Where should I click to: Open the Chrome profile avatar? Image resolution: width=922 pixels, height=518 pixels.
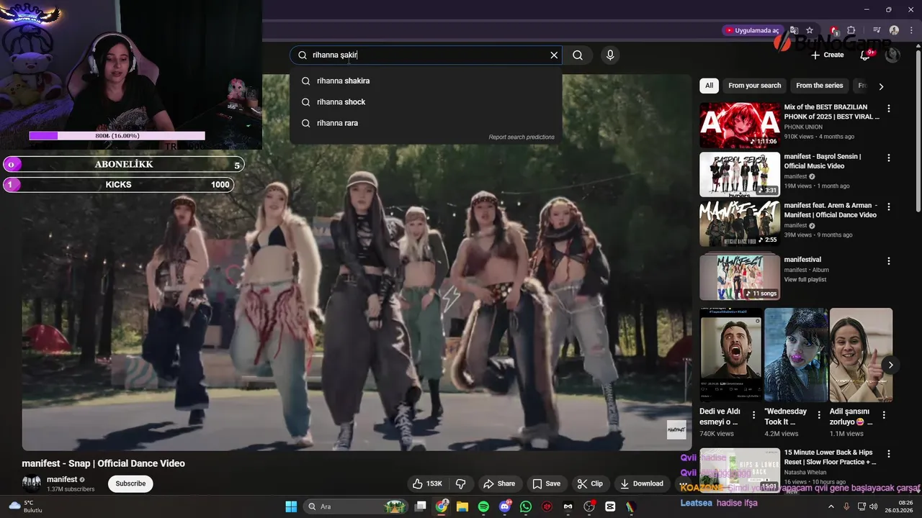click(x=894, y=30)
